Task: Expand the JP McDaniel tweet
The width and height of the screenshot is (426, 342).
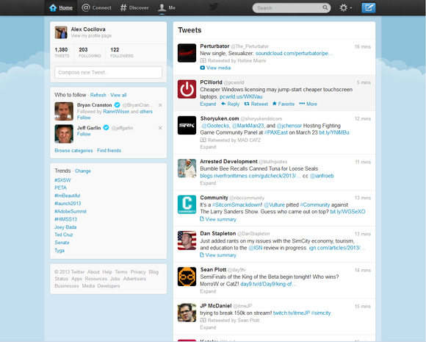Action: coord(208,327)
